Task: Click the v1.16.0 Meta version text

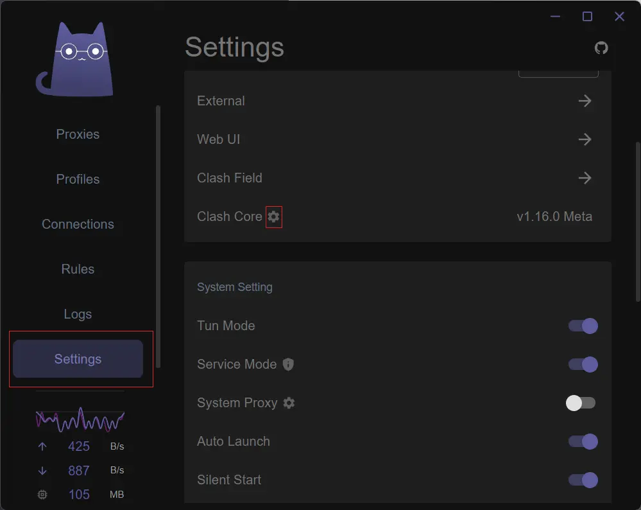Action: pos(554,216)
